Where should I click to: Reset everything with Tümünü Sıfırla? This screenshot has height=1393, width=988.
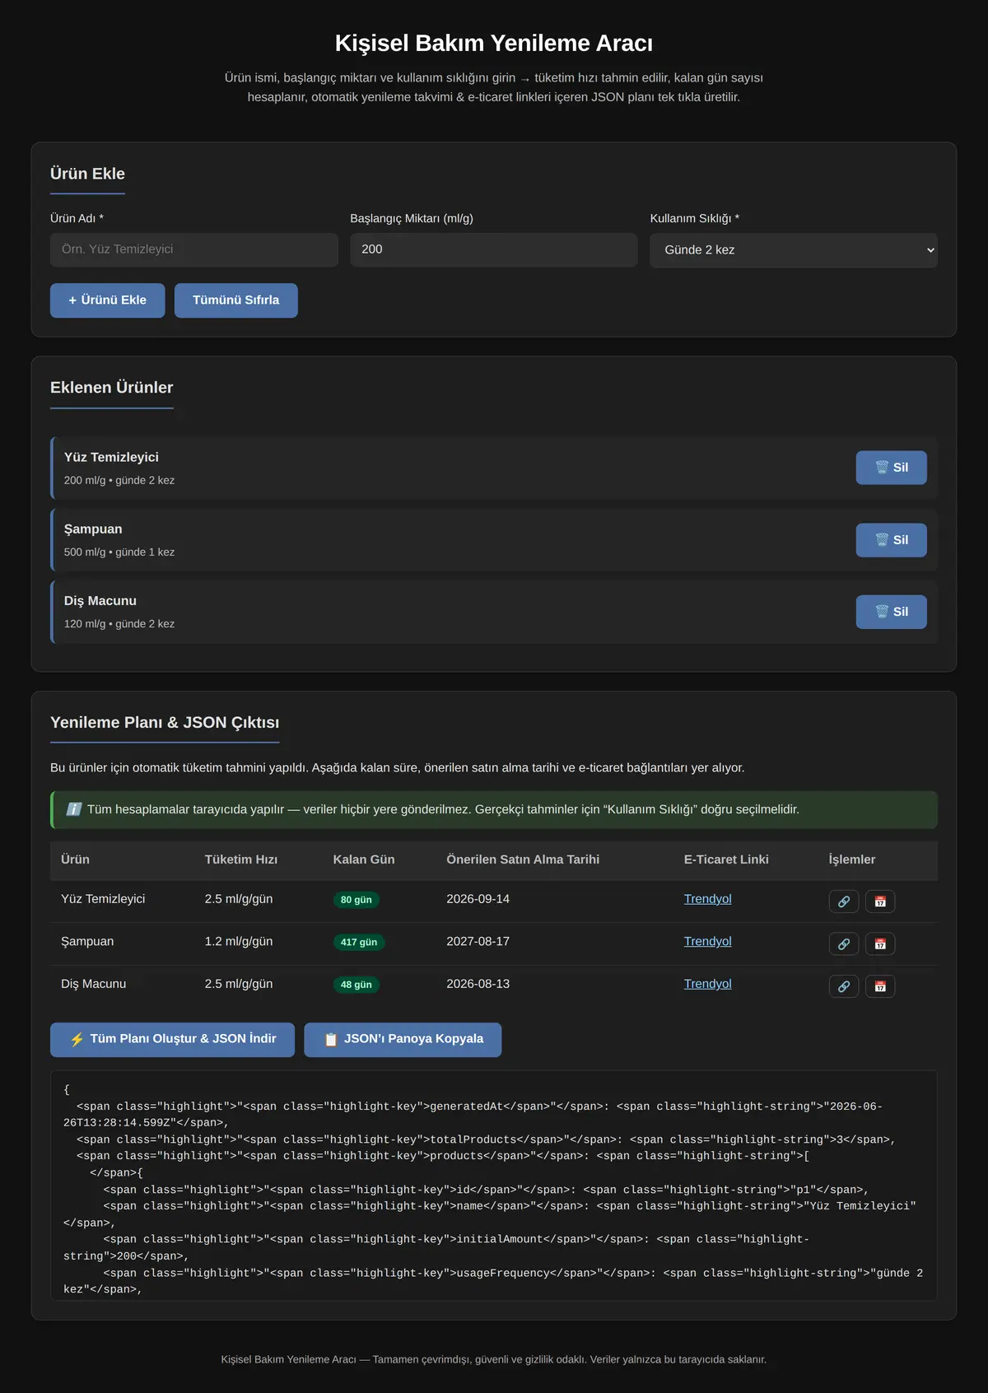tap(236, 300)
